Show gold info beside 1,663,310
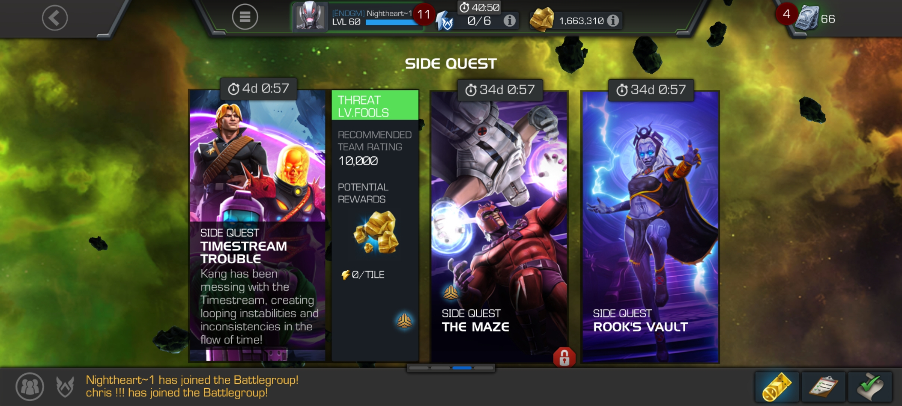The image size is (902, 406). coord(613,20)
